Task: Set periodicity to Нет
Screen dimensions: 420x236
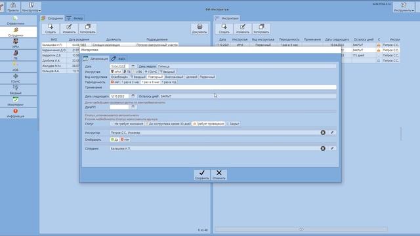Action: pyautogui.click(x=115, y=82)
